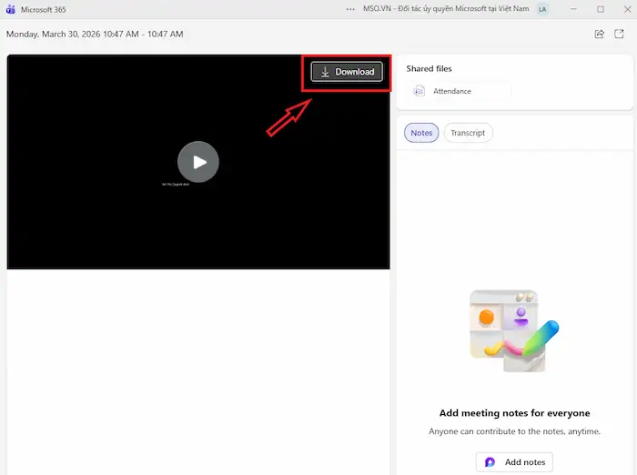The height and width of the screenshot is (475, 637).
Task: Switch to the Notes tab
Action: 421,133
